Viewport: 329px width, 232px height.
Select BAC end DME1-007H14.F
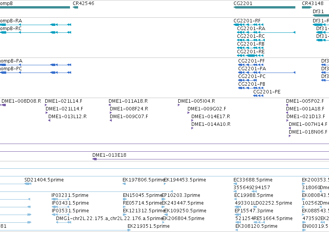coord(308,124)
